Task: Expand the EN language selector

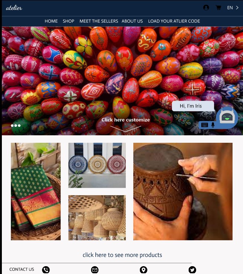Action: (230, 8)
